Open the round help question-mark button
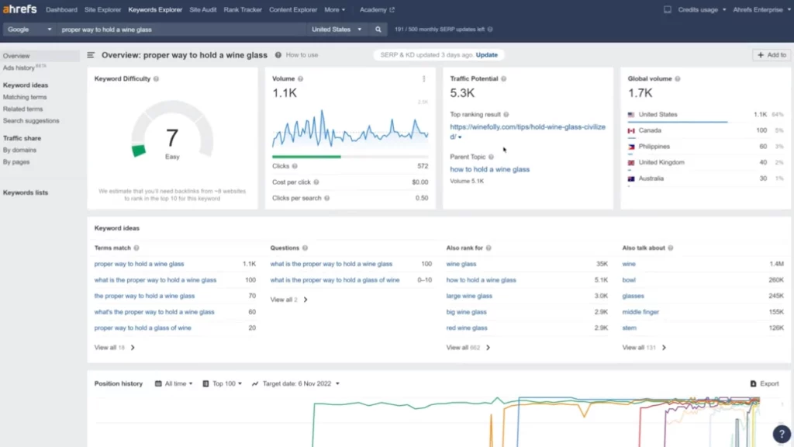The image size is (794, 447). [x=782, y=434]
